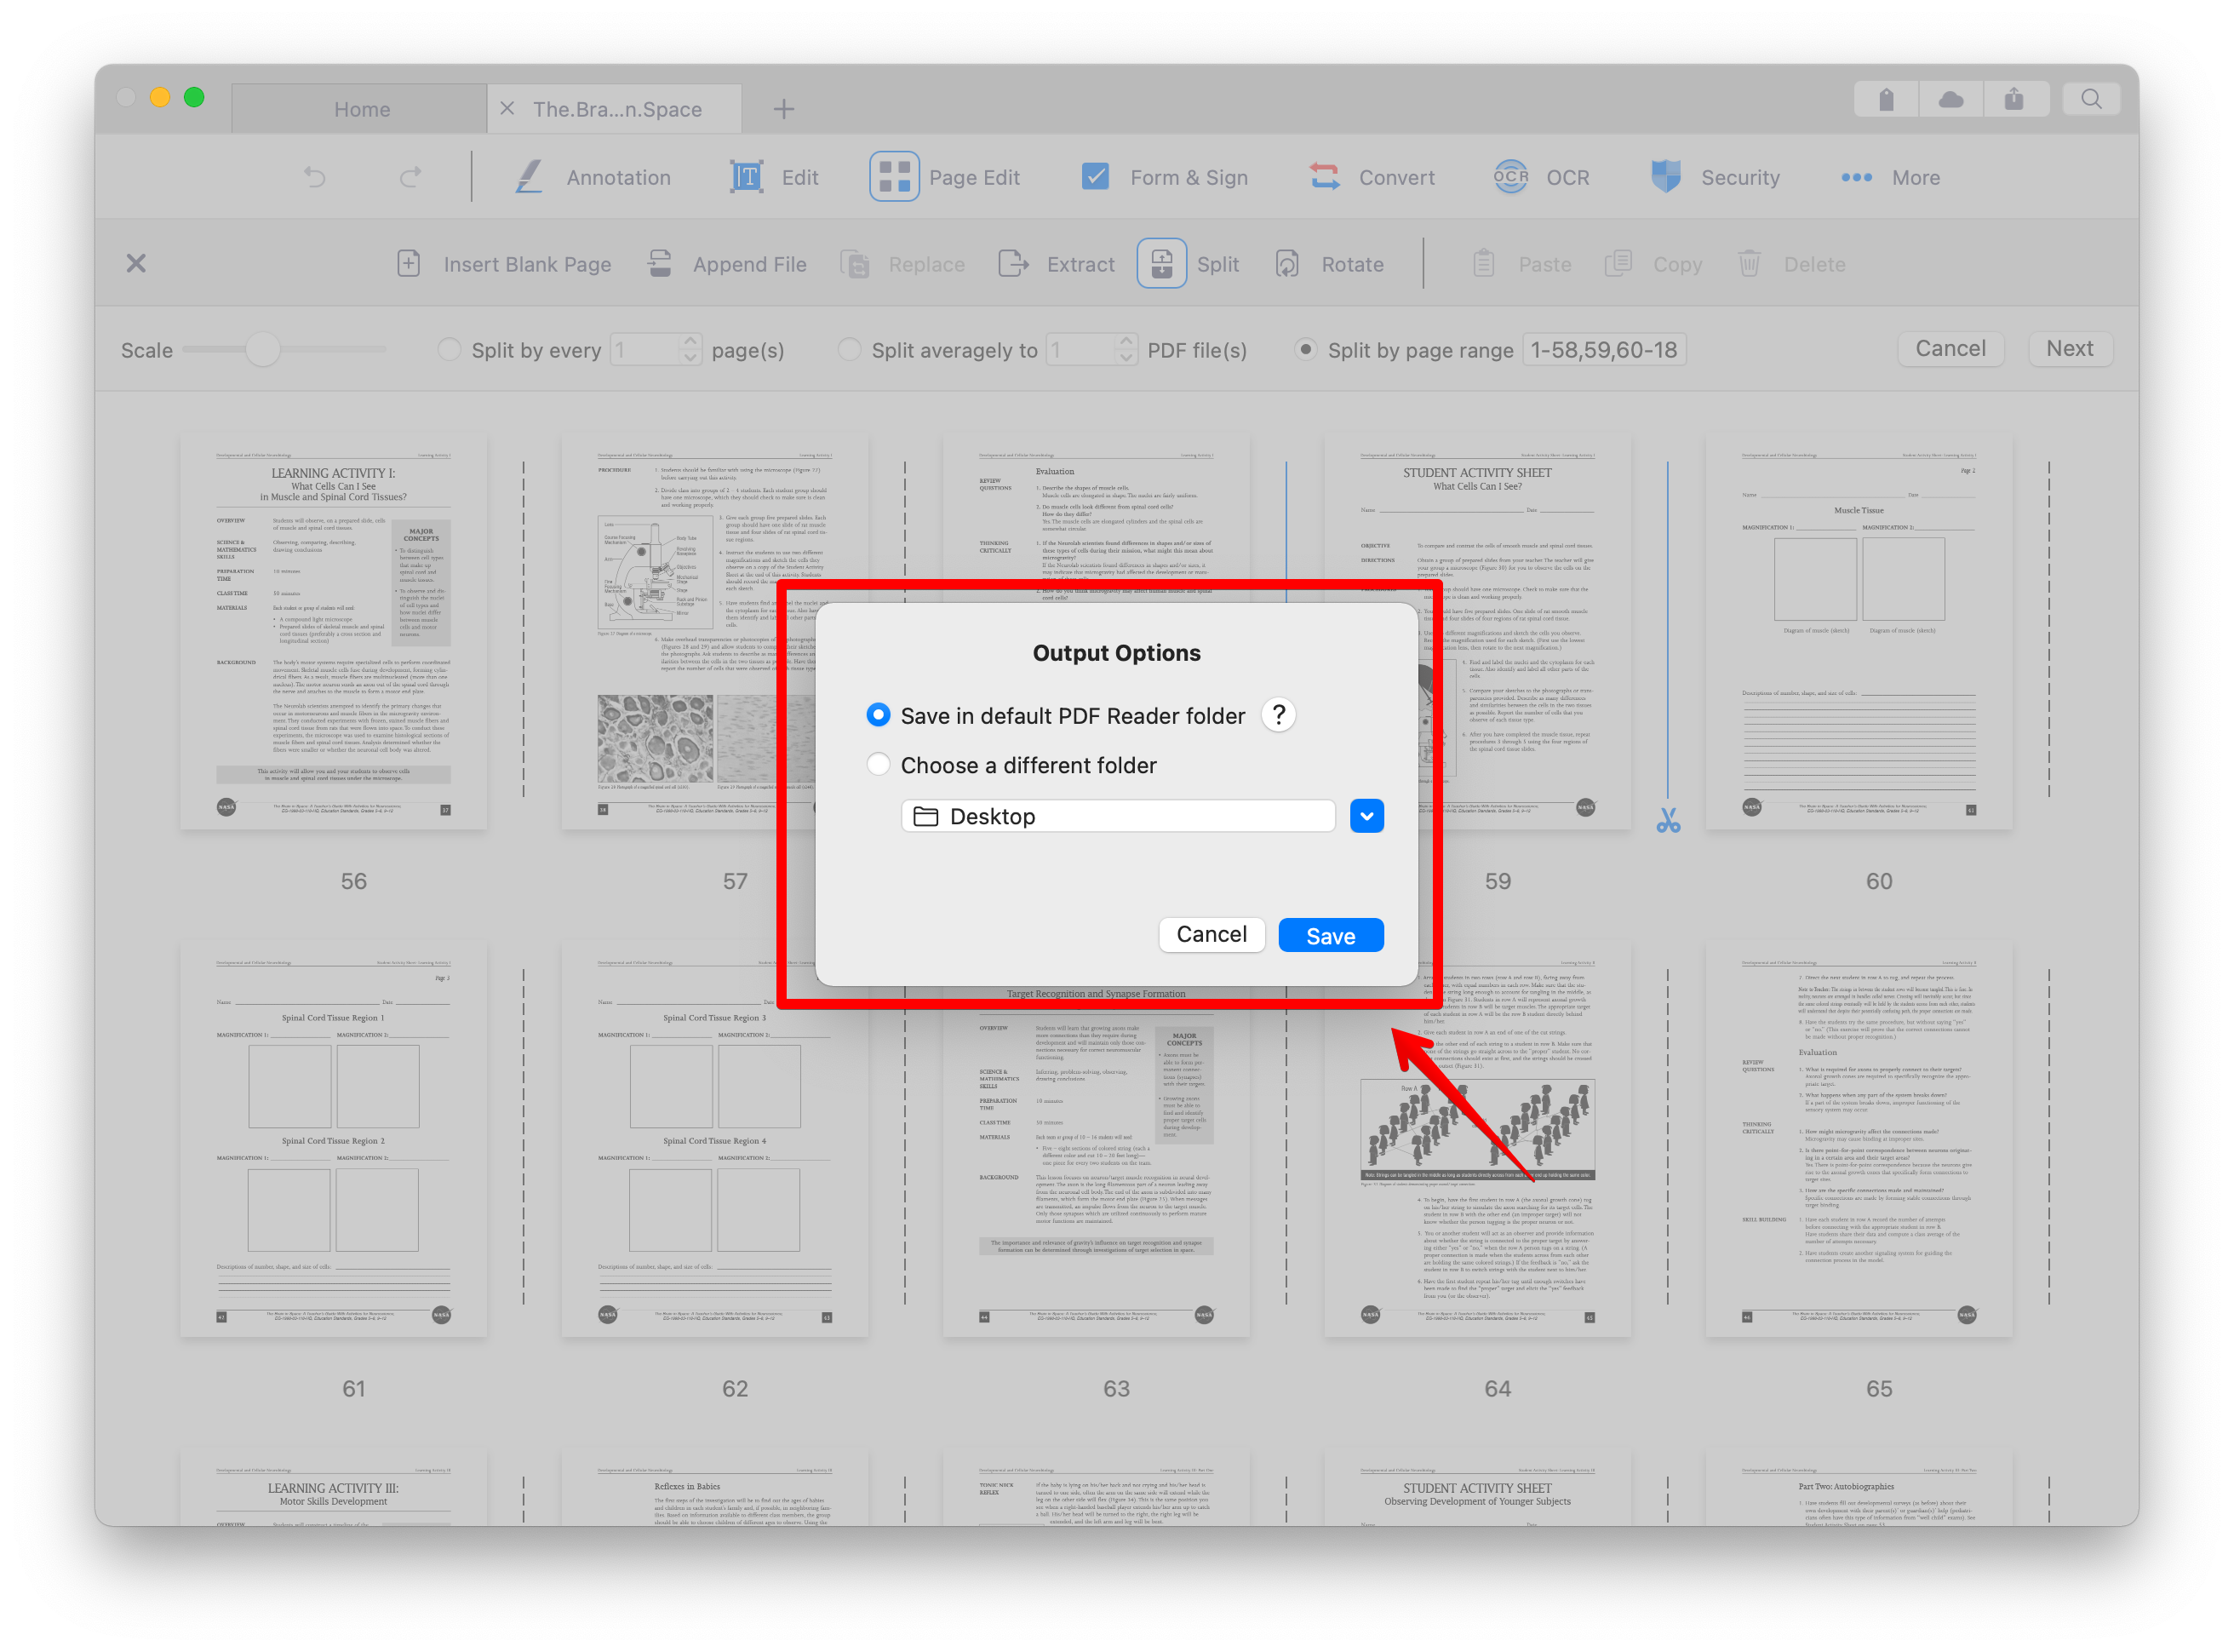The height and width of the screenshot is (1652, 2234).
Task: Select page 57 thumbnail
Action: [714, 632]
